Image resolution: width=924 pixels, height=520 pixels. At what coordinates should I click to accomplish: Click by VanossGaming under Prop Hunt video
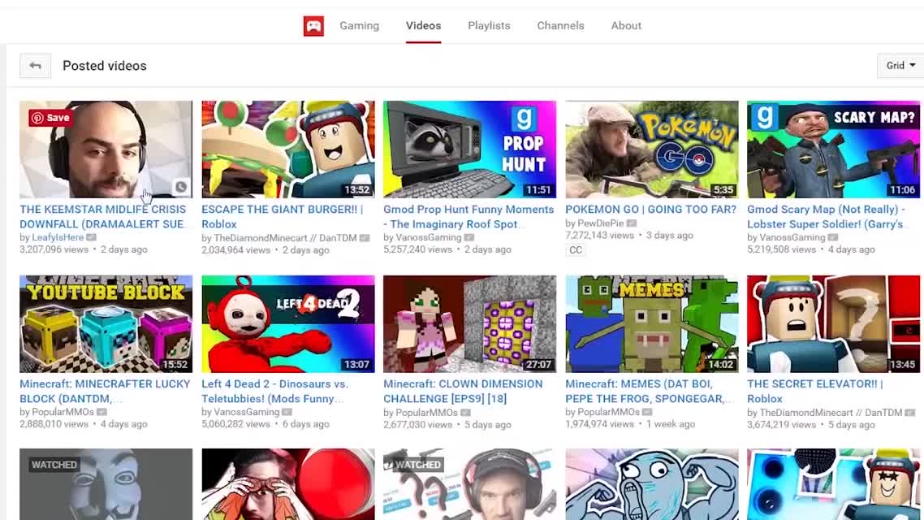pyautogui.click(x=422, y=237)
